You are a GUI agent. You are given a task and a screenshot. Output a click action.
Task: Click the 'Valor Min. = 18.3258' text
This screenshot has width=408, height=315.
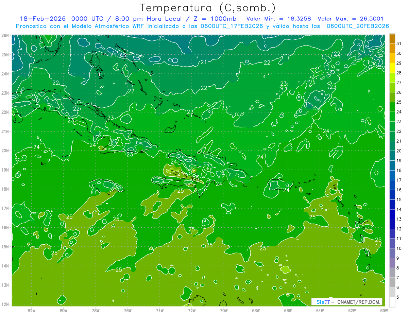(279, 19)
